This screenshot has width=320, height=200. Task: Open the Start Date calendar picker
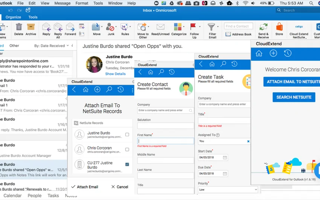pos(225,158)
